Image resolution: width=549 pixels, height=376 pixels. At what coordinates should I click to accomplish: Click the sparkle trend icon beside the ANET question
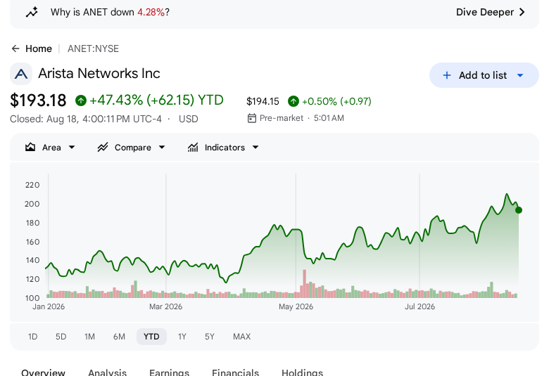[x=32, y=12]
